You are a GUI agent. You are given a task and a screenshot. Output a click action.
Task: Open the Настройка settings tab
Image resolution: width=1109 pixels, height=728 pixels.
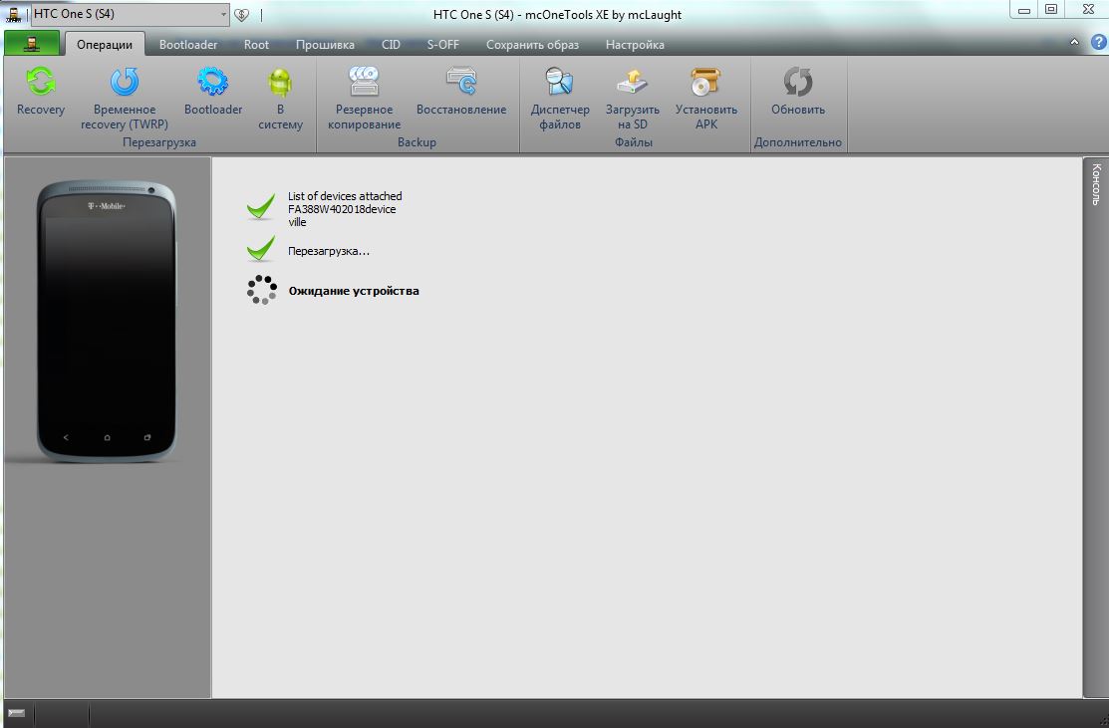tap(635, 45)
